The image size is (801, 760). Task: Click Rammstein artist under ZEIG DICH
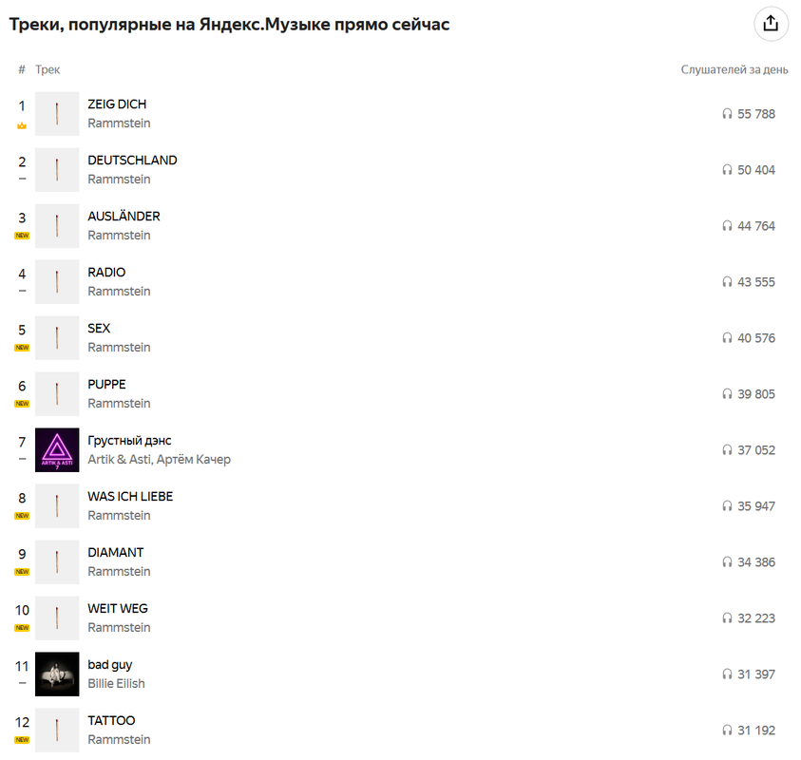(x=119, y=123)
